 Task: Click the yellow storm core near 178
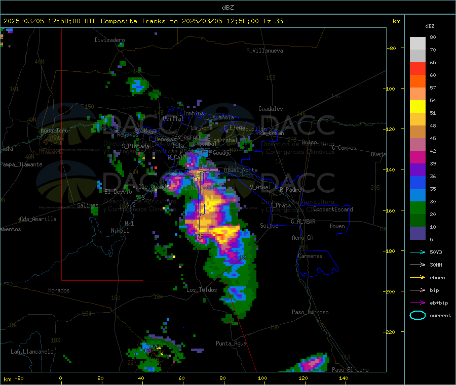pos(222,234)
